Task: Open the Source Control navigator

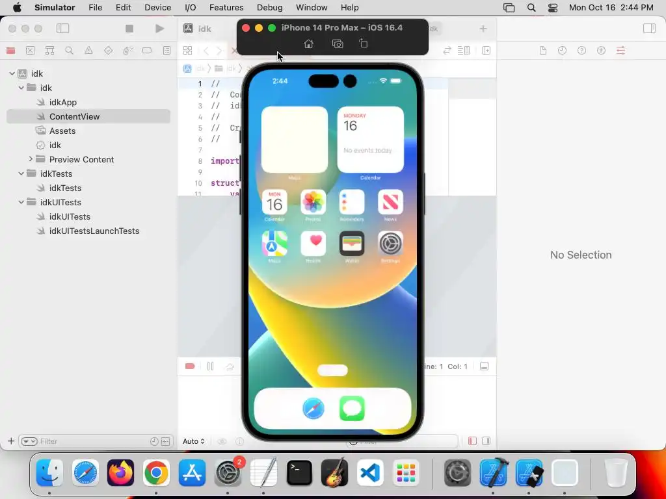Action: 30,51
